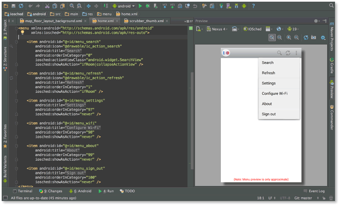Image resolution: width=340 pixels, height=206 pixels.
Task: Open Project Structure icon
Action: tap(212, 6)
